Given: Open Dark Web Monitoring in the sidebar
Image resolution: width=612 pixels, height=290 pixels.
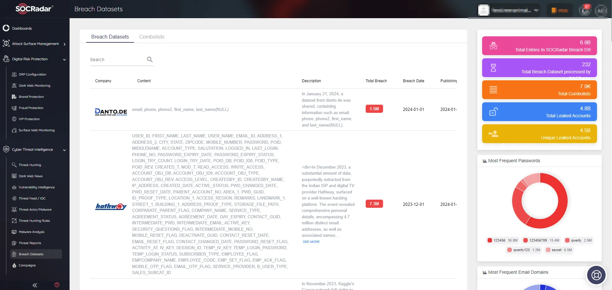Looking at the screenshot, I should (34, 86).
